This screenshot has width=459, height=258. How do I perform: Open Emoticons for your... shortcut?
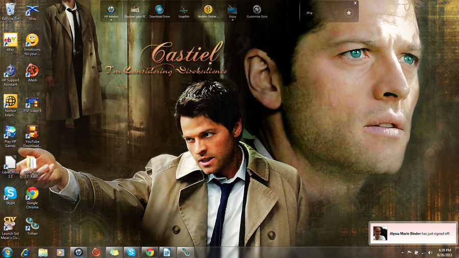pos(32,44)
